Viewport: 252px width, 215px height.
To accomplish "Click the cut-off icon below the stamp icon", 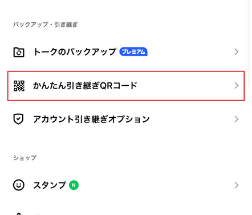I will click(19, 214).
